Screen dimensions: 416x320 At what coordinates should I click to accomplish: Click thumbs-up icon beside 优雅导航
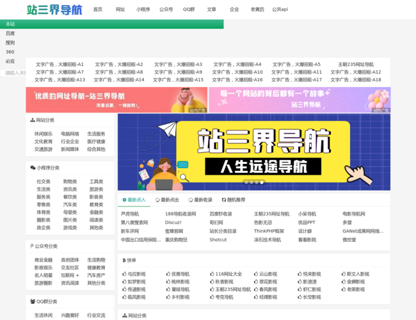(x=168, y=274)
